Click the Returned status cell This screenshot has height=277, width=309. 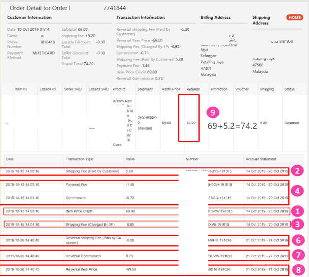(291, 123)
